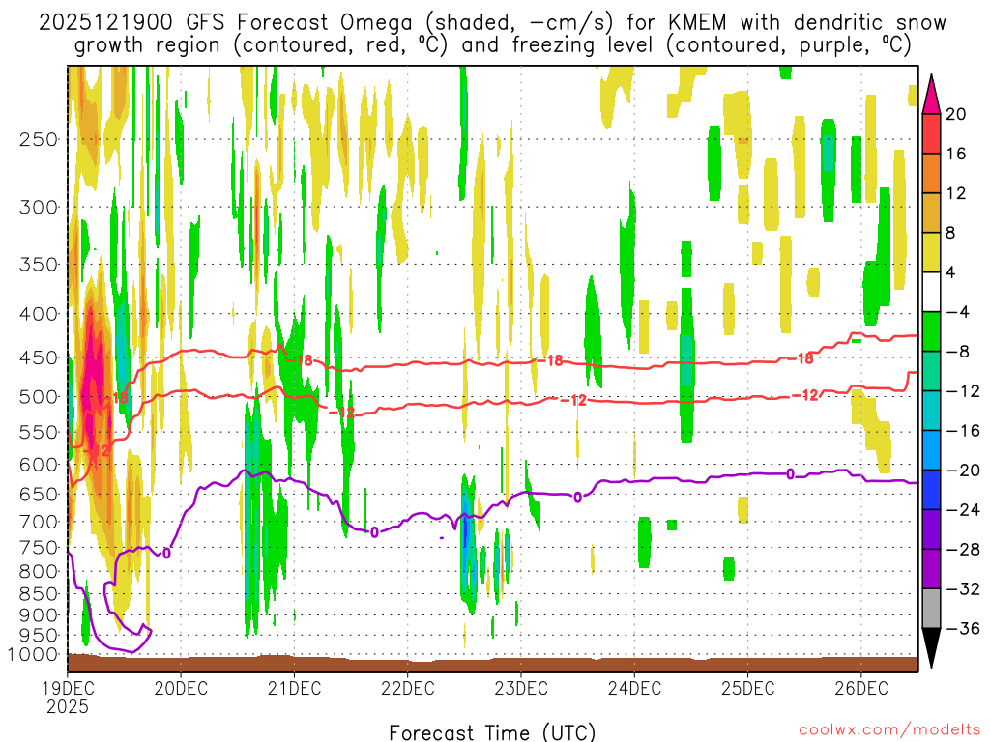Click the colorbar value label -16
This screenshot has height=742, width=990.
pos(963,431)
